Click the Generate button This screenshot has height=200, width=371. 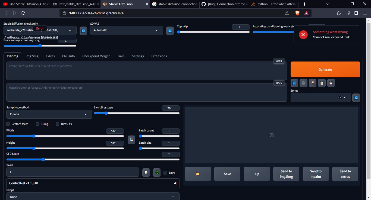(x=325, y=69)
